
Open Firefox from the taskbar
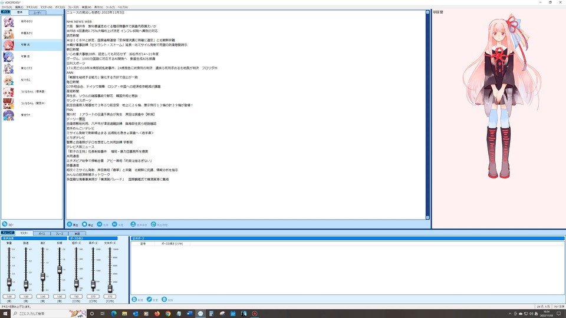157,314
